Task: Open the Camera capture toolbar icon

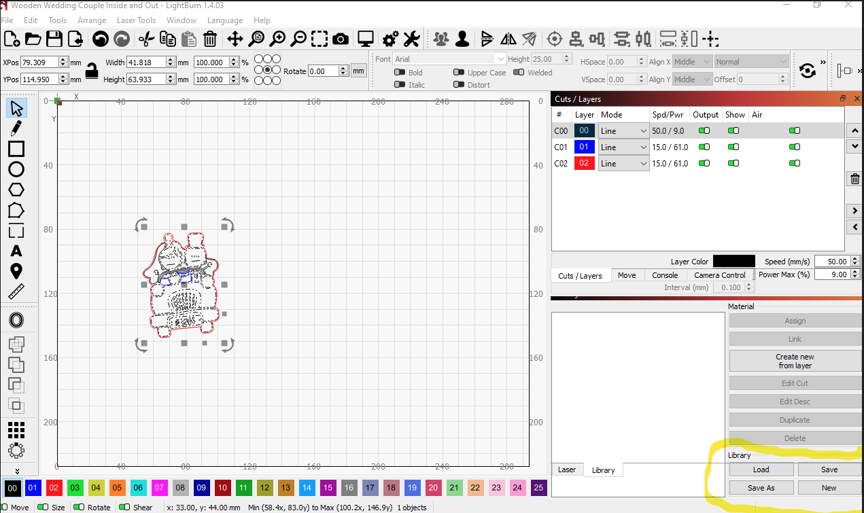Action: pos(341,39)
